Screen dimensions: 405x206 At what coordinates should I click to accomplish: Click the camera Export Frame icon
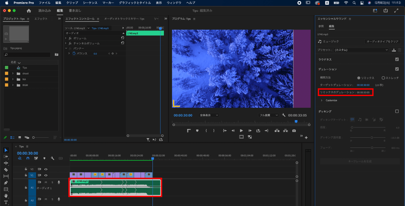(x=294, y=131)
